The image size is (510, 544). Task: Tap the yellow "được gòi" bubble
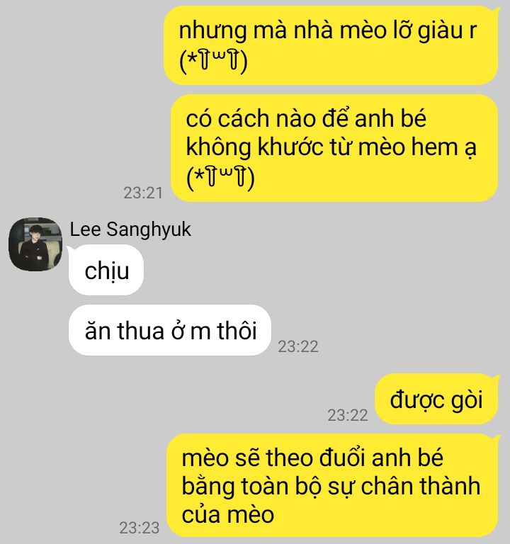436,399
